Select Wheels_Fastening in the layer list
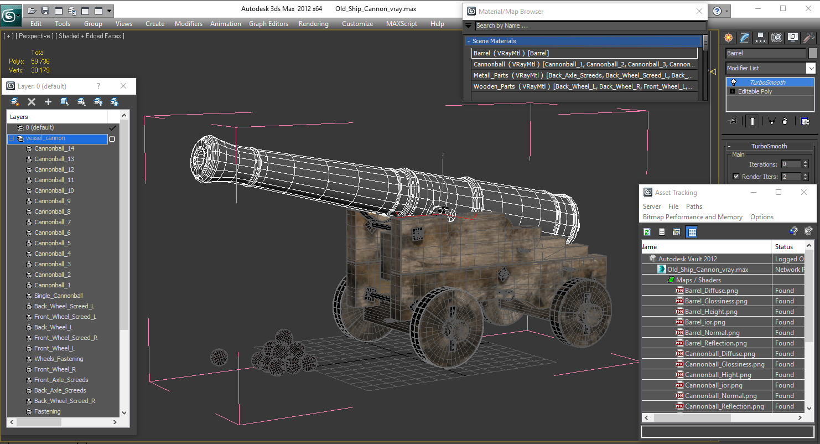 (59, 359)
